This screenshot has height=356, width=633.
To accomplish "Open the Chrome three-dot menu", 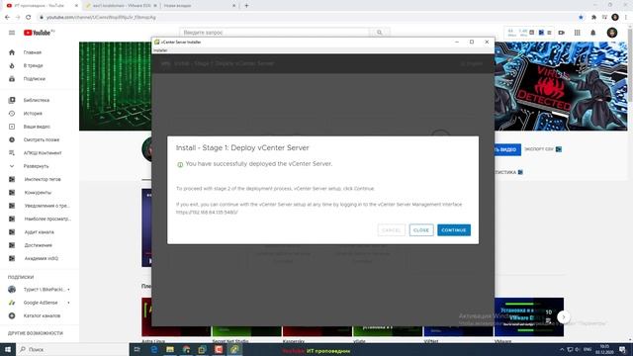I will 626,18.
